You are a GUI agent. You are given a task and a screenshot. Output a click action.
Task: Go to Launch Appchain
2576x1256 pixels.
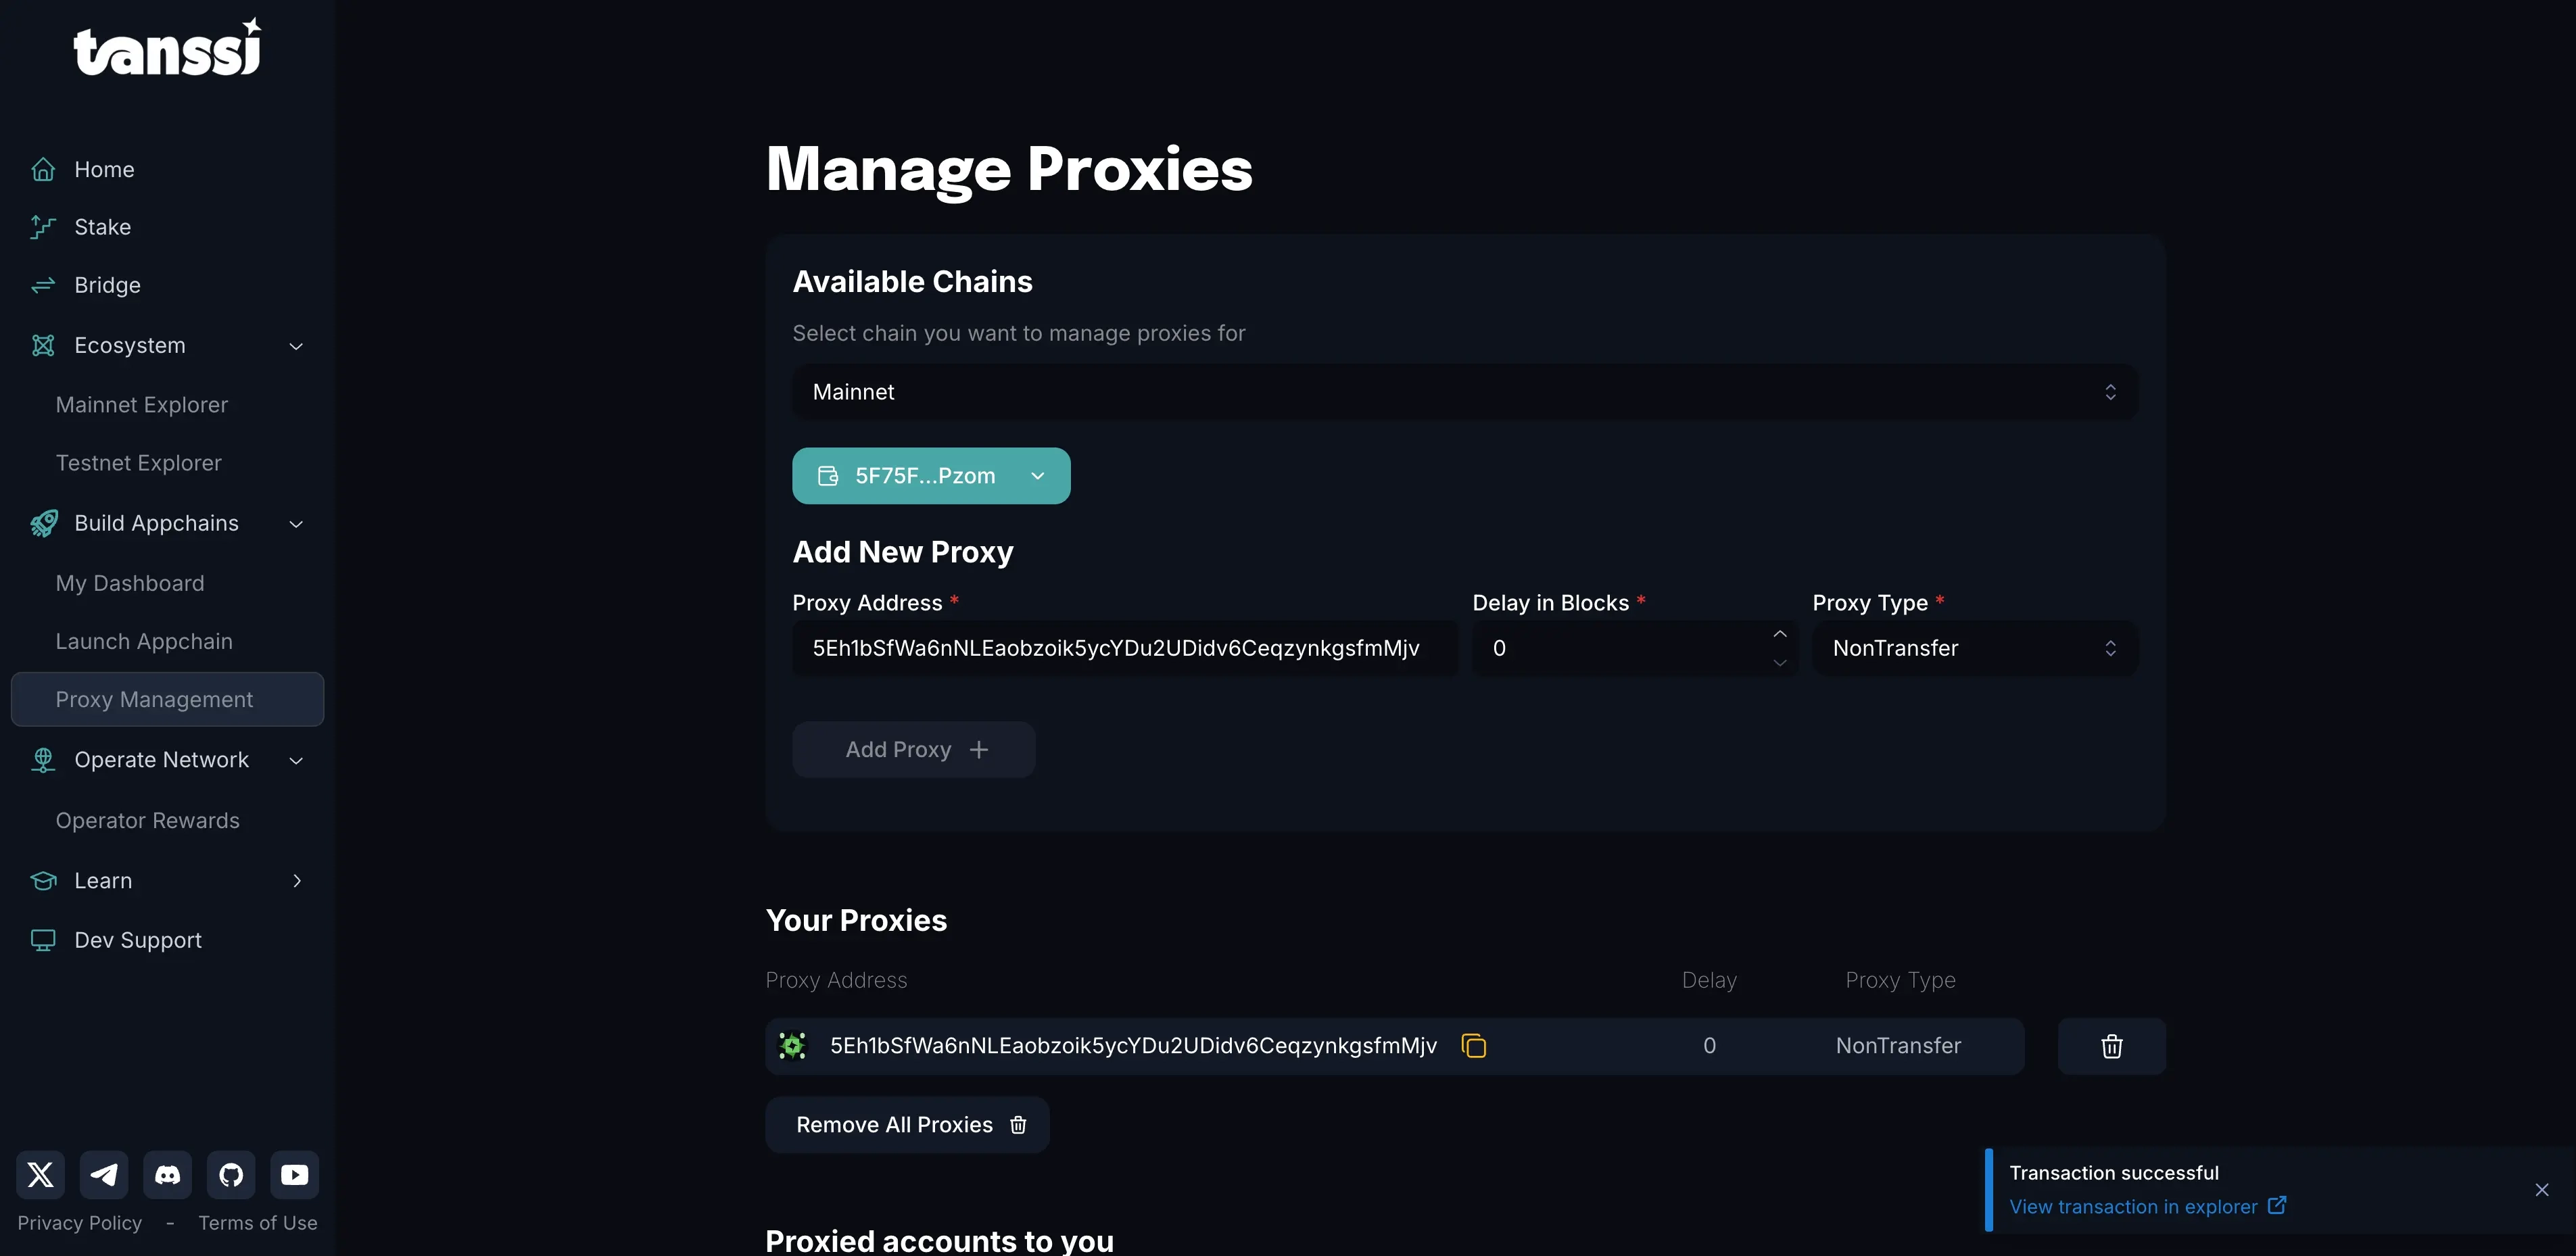pos(144,641)
